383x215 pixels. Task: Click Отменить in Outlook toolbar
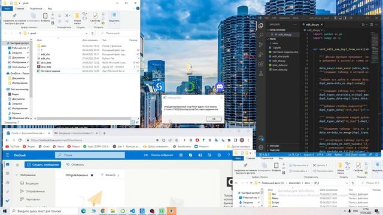click(75, 165)
